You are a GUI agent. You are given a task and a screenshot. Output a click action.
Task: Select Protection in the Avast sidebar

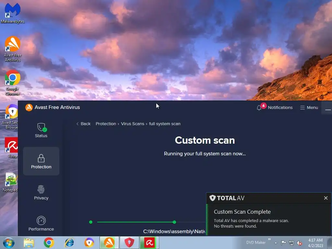[x=41, y=161]
